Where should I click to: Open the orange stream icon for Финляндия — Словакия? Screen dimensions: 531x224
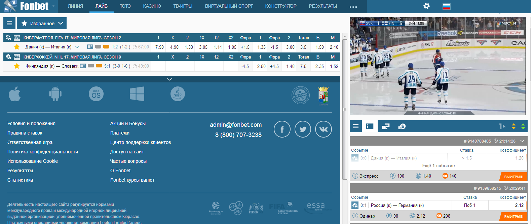point(99,66)
